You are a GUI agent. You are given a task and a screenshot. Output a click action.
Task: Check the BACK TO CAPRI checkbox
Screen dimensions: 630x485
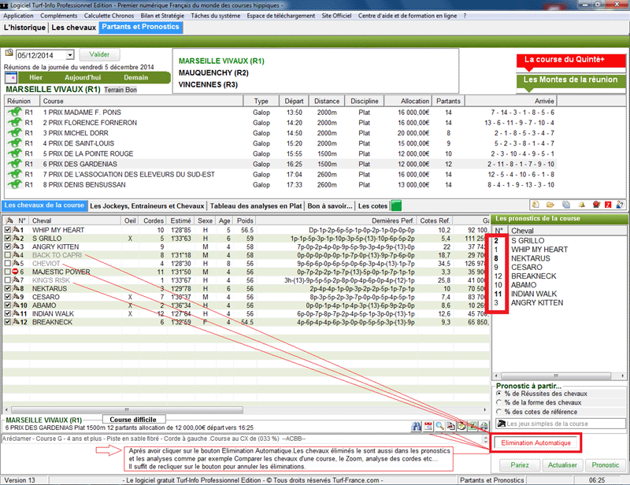(8, 255)
